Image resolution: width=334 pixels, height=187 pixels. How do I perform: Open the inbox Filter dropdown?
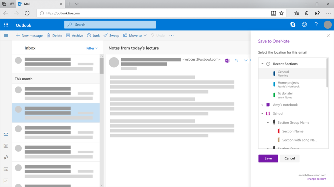[x=92, y=48]
